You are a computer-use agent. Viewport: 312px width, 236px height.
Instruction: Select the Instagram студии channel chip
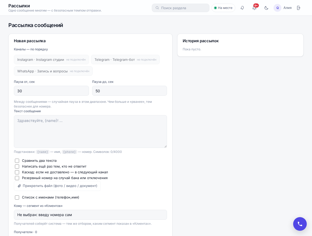51,60
